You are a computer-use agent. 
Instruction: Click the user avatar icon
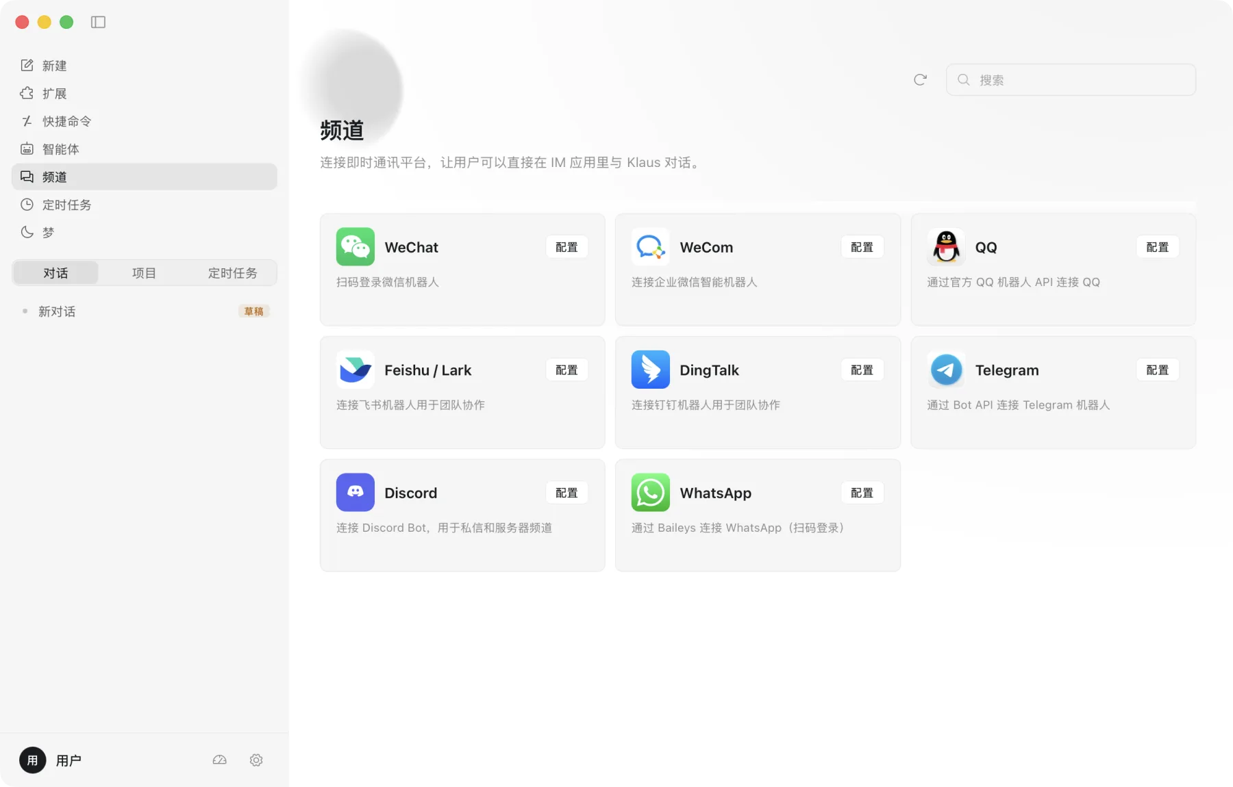tap(32, 760)
